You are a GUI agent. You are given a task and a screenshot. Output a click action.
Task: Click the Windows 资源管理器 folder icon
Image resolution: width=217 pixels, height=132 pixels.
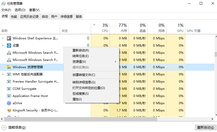(9, 67)
